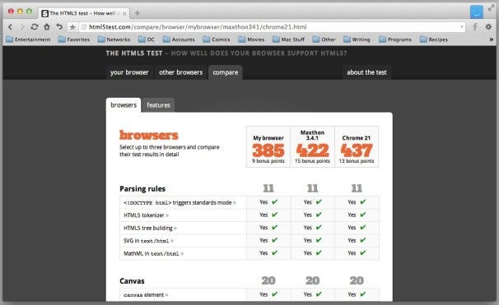Screen dimensions: 499x305
Task: Open the Entertainment bookmarks folder
Action: click(x=28, y=39)
